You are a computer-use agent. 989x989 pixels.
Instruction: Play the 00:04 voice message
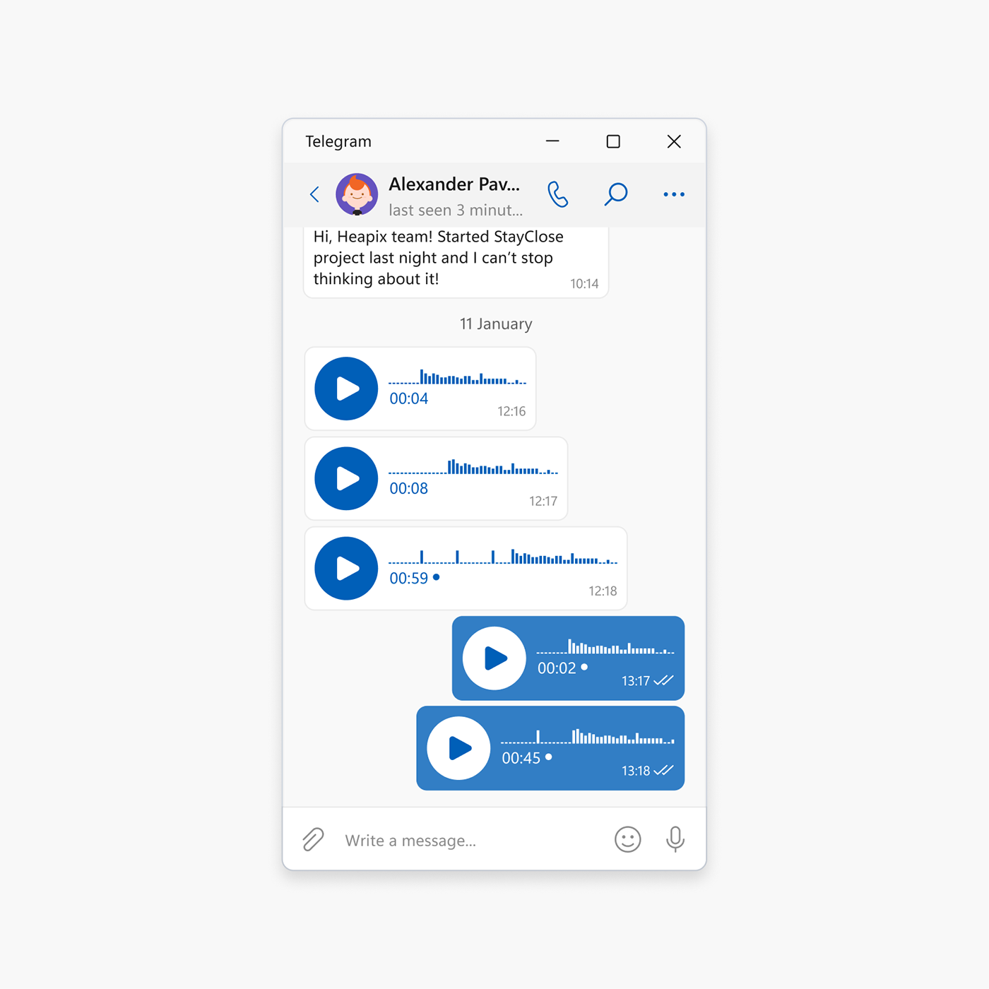(346, 389)
